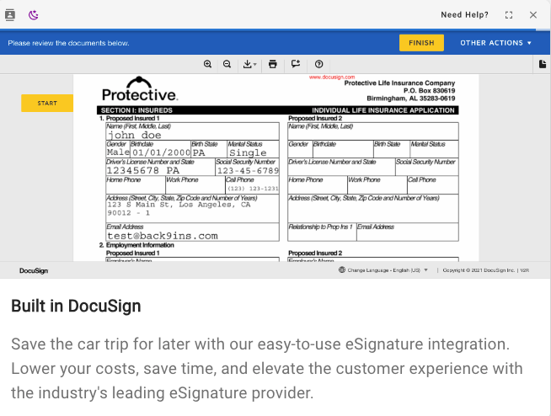This screenshot has height=416, width=551.
Task: Click the zoom out magnifier icon
Action: click(x=227, y=64)
